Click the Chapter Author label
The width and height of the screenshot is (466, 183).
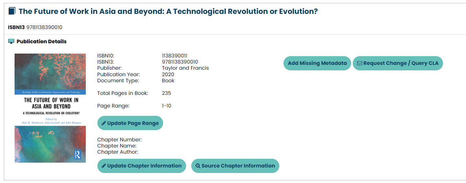117,152
